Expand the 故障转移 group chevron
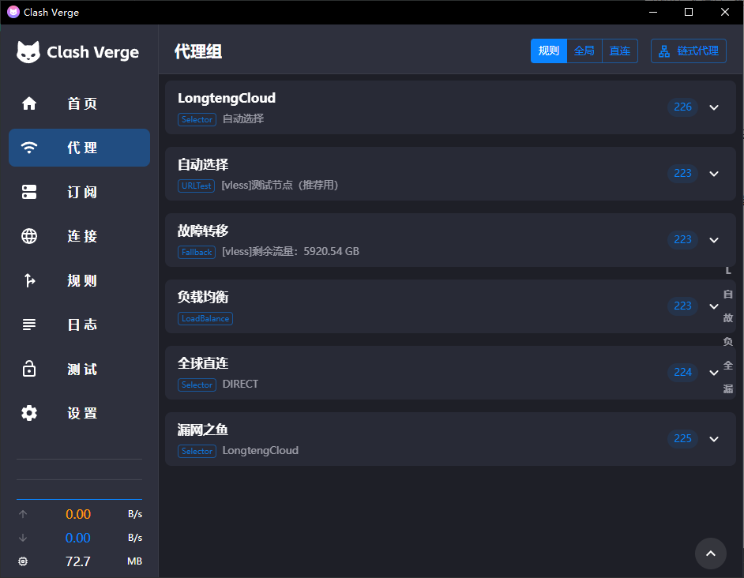The image size is (744, 578). point(714,240)
